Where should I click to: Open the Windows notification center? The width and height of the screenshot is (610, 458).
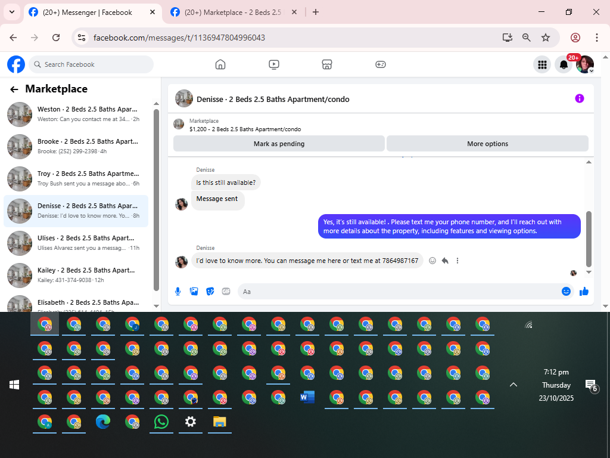pyautogui.click(x=592, y=386)
